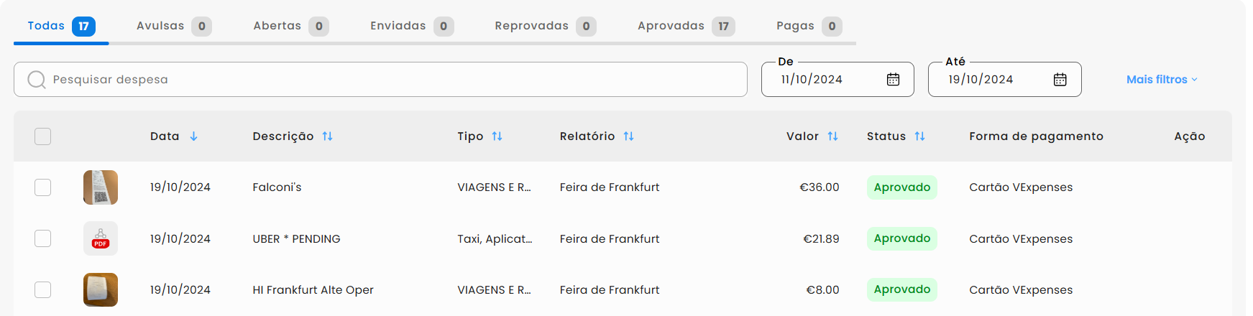Sort by Relatório column arrows
This screenshot has height=316, width=1253.
click(628, 136)
